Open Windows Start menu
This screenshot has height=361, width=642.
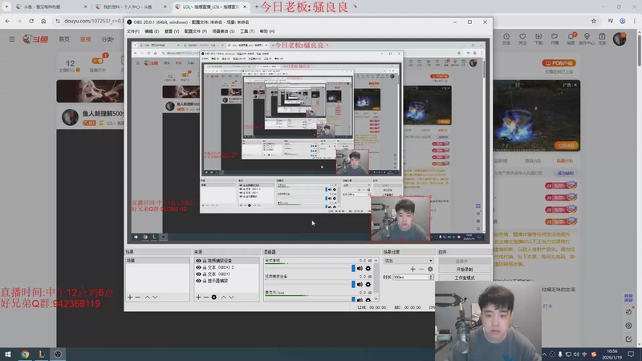pyautogui.click(x=8, y=355)
